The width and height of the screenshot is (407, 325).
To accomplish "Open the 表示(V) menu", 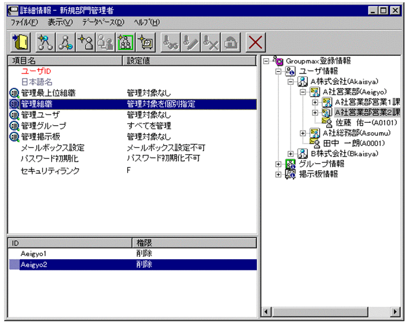I will point(60,23).
